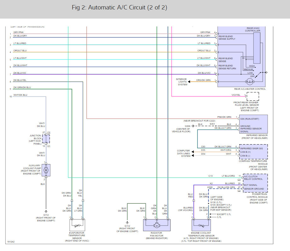The width and height of the screenshot is (290, 251).
Task: Click the magenta VIO/YEL wire label
Action: pos(236,95)
